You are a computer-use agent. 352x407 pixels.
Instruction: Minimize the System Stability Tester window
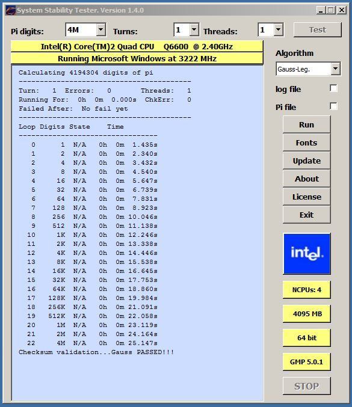pos(321,10)
